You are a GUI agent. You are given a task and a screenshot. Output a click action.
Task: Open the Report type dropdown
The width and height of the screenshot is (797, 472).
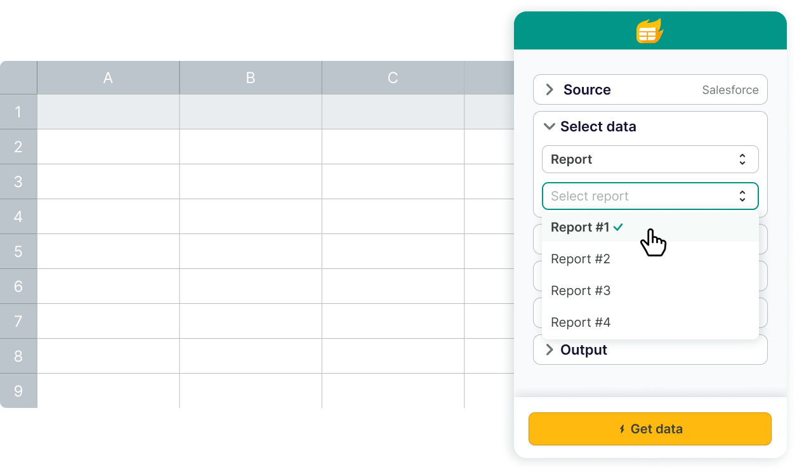[650, 159]
